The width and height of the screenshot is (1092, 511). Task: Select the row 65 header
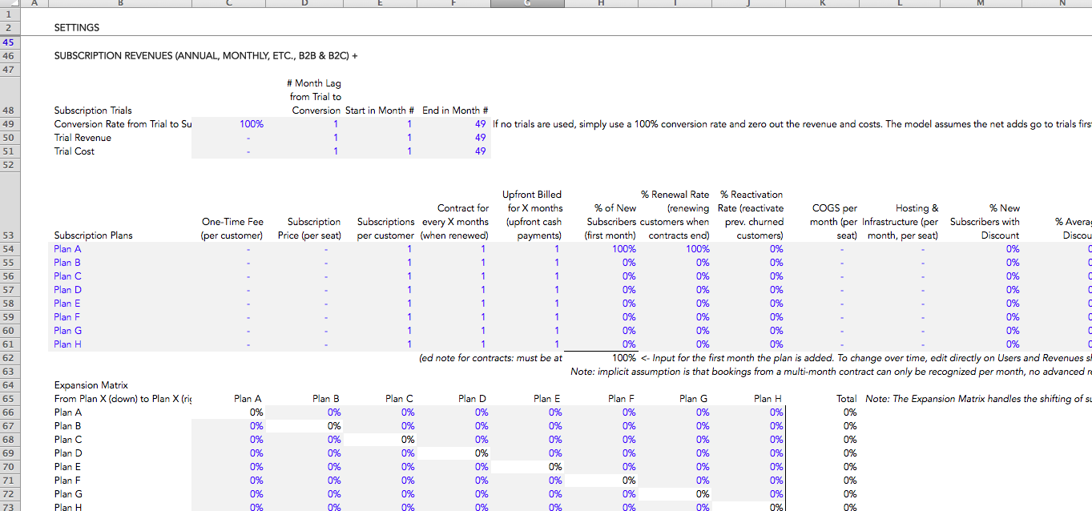pyautogui.click(x=8, y=399)
